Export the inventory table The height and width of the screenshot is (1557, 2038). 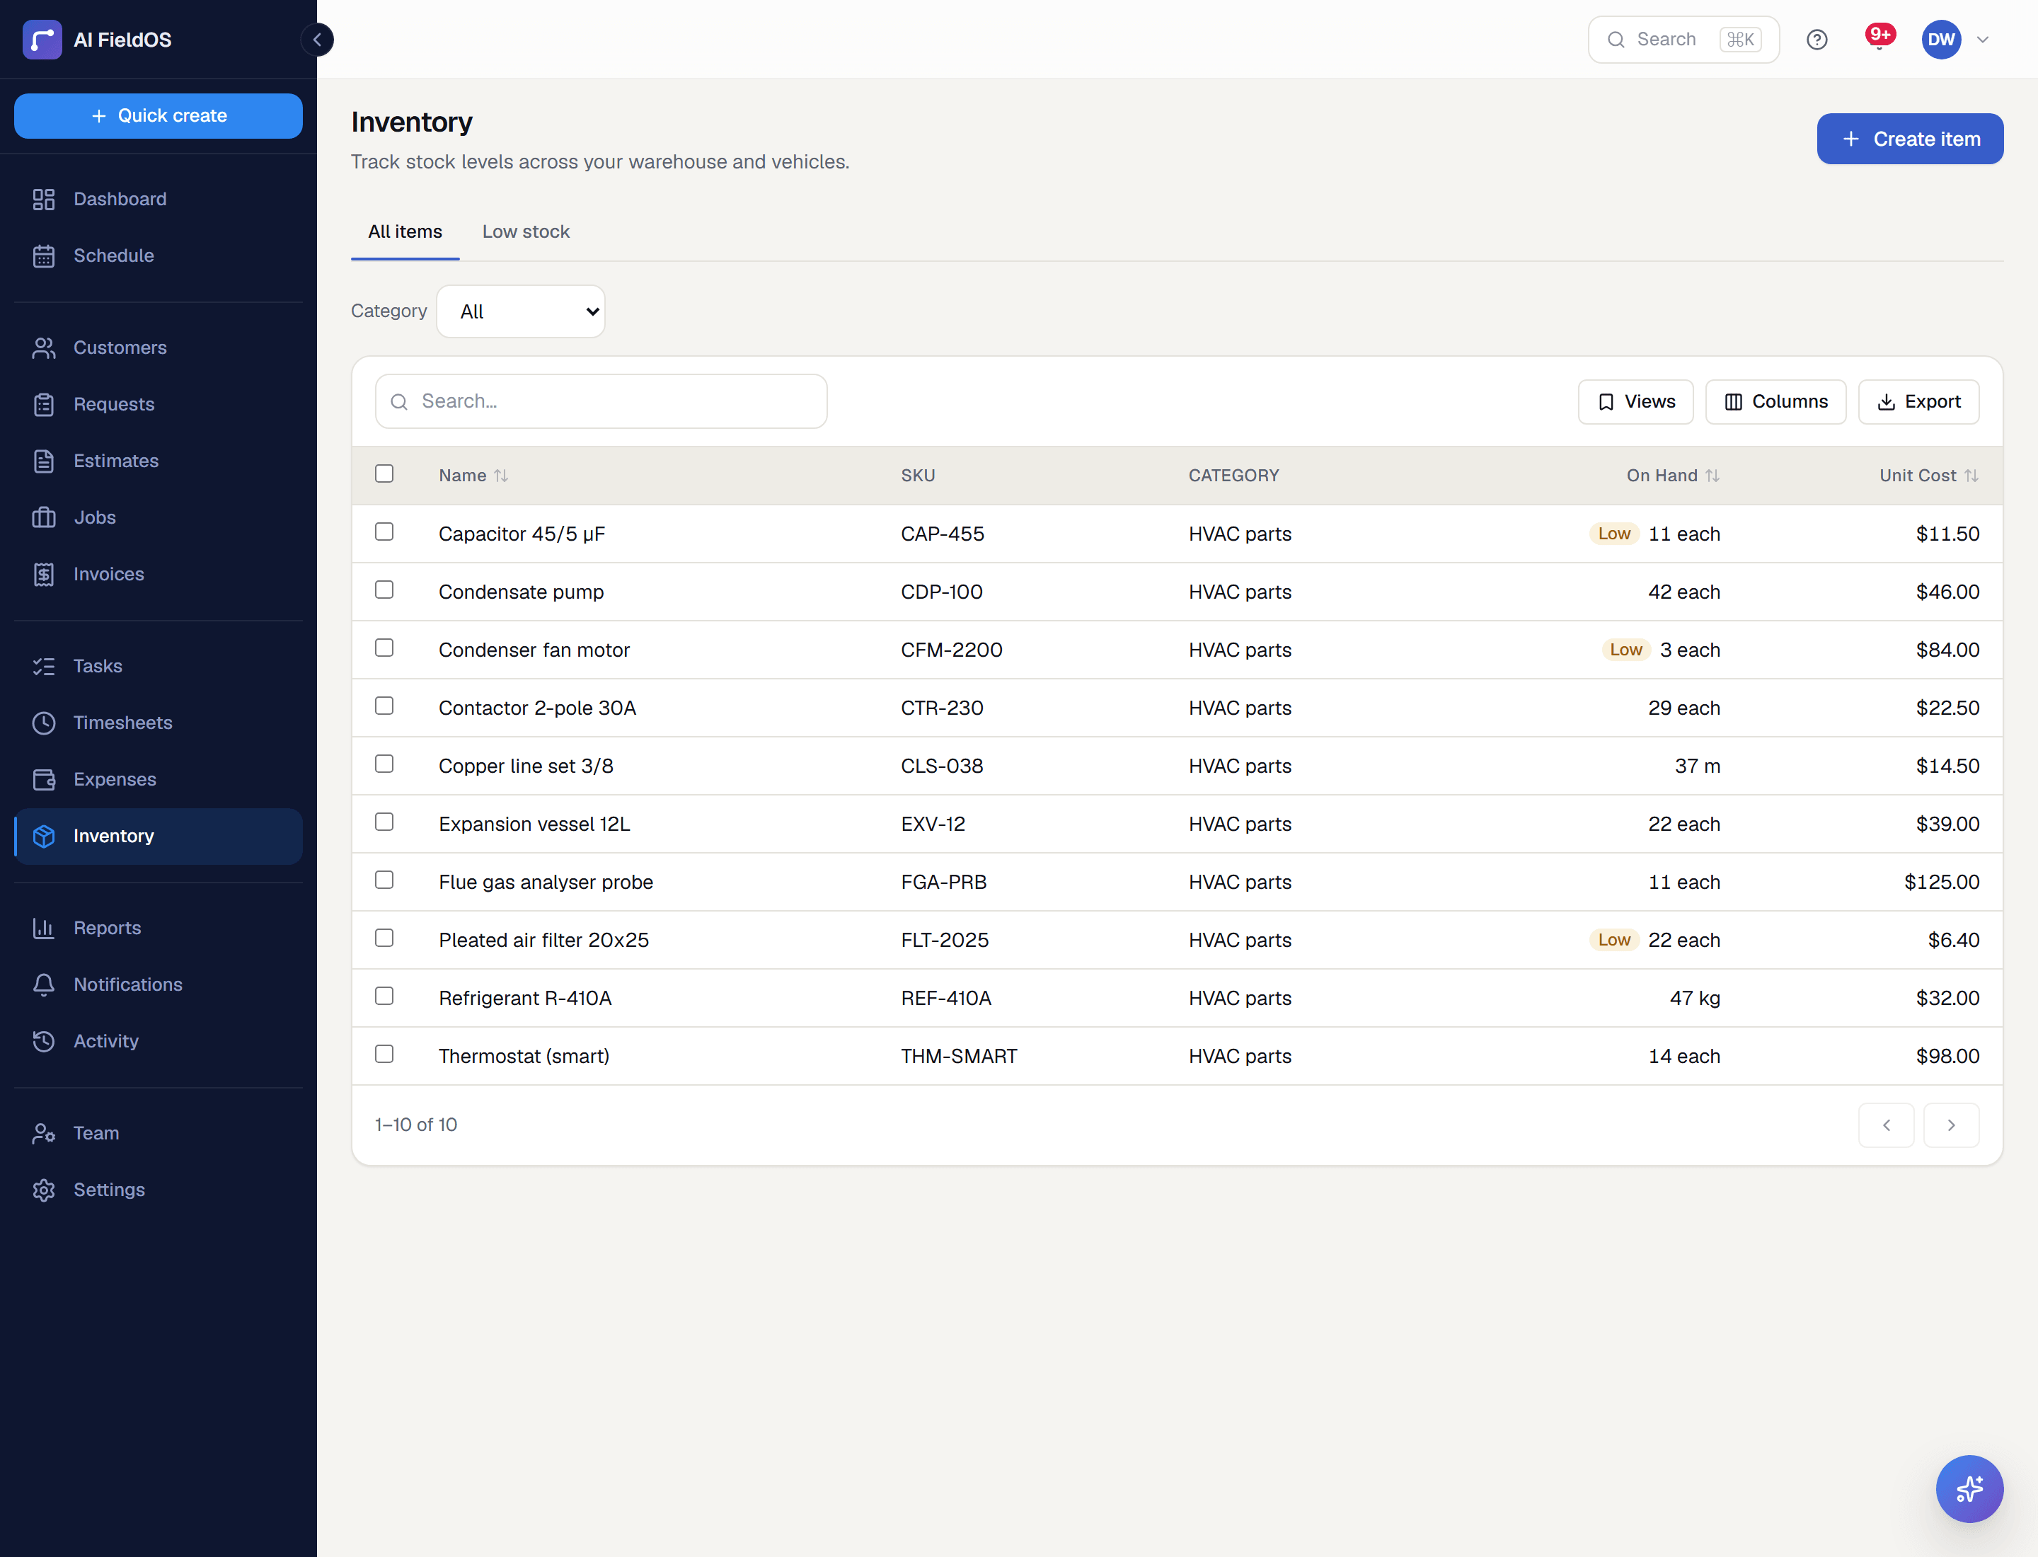click(x=1918, y=401)
